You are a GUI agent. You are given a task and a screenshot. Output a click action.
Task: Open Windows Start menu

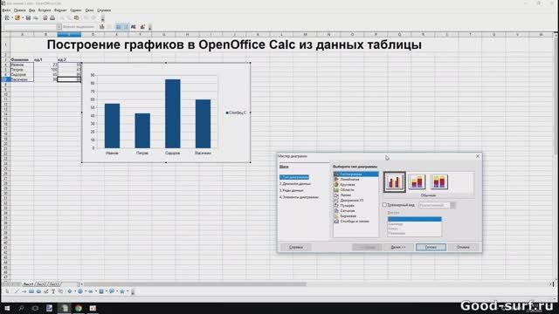(7, 308)
